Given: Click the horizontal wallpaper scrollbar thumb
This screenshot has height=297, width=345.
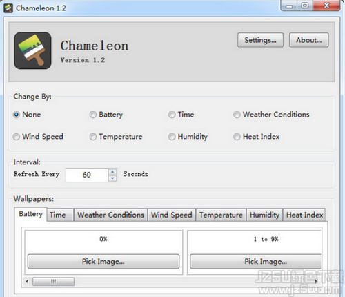Looking at the screenshot, I should tap(53, 281).
